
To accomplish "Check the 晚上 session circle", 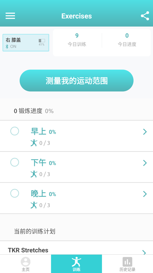I will (15, 193).
